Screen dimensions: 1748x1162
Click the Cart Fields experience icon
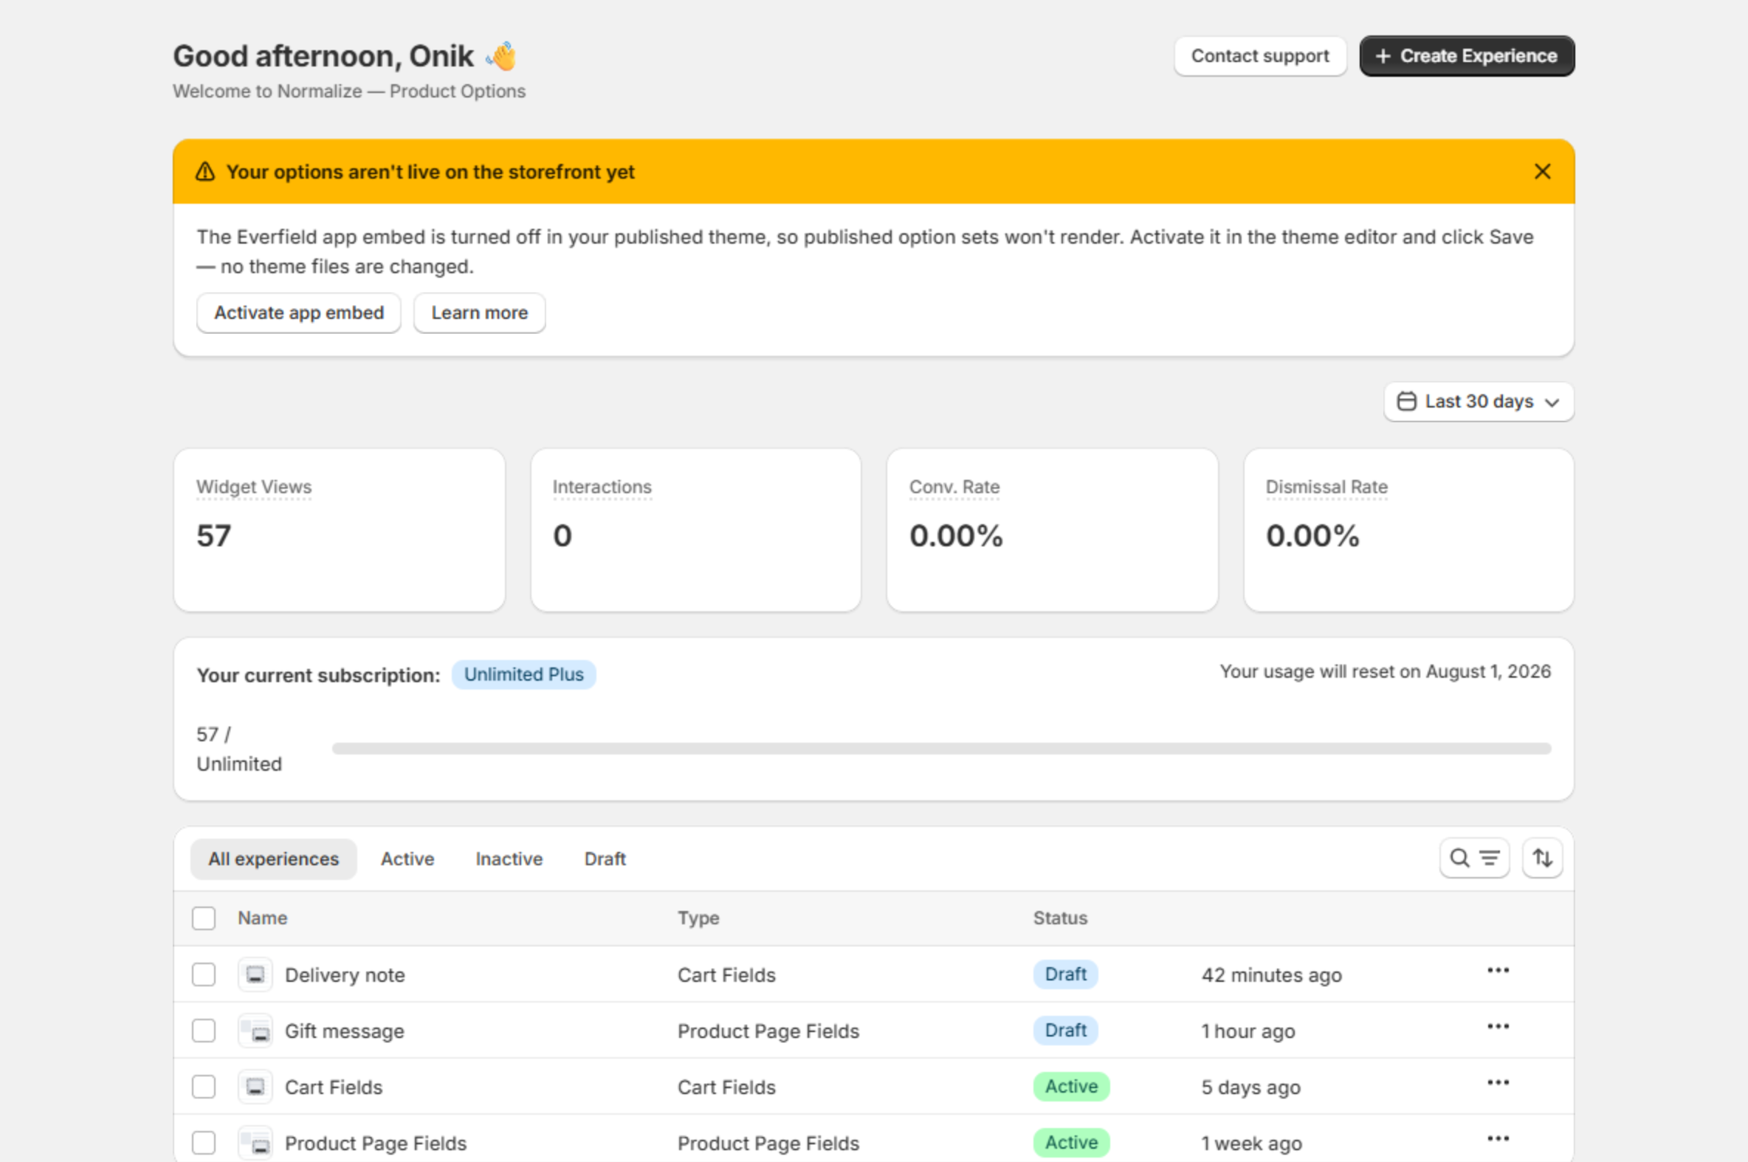click(255, 1087)
